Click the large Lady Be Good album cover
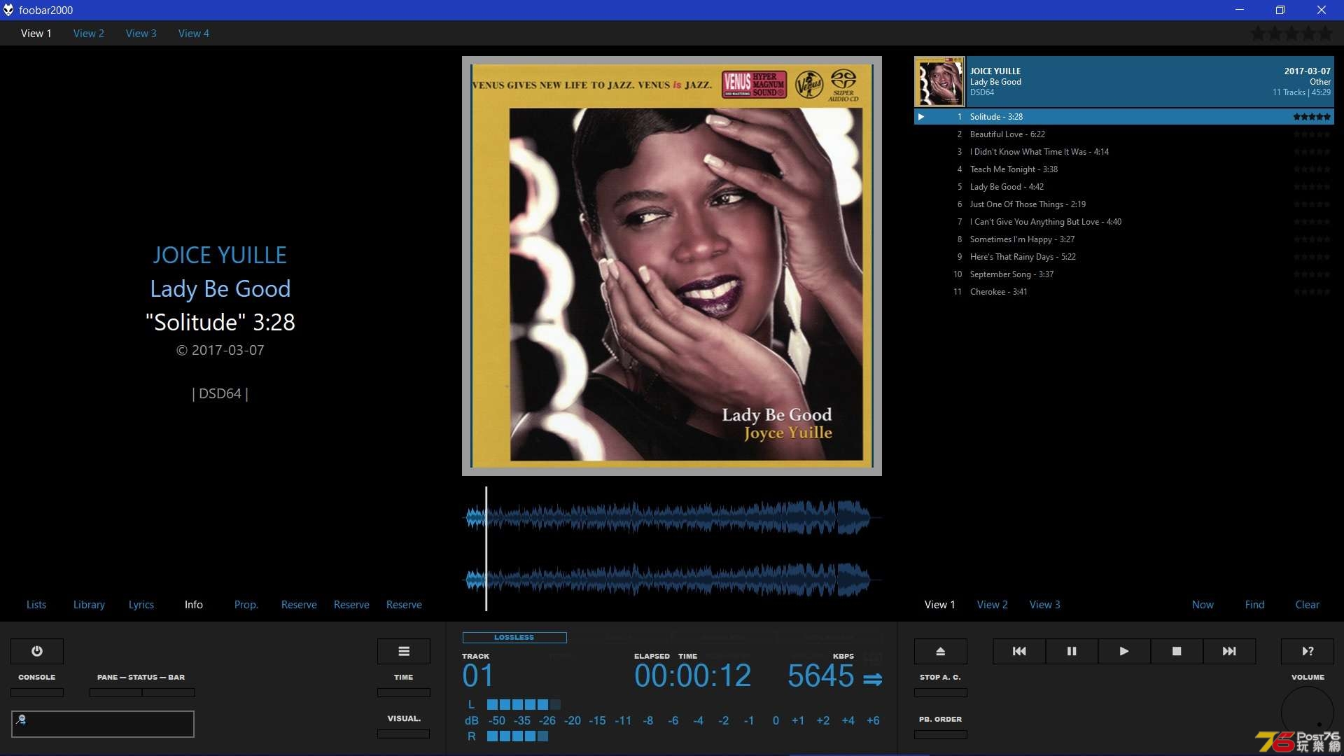This screenshot has height=756, width=1344. (672, 266)
